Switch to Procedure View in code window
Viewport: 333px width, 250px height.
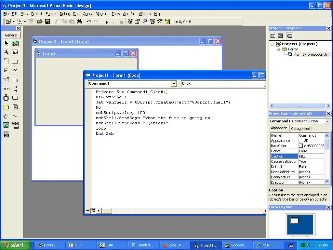(88, 210)
